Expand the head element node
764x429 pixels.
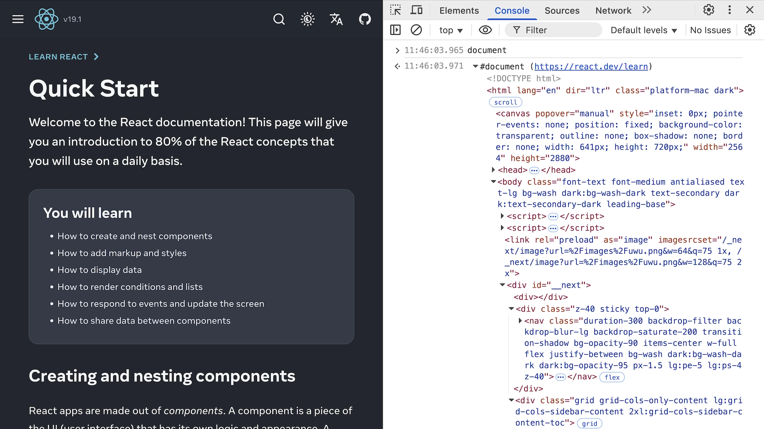pyautogui.click(x=493, y=170)
